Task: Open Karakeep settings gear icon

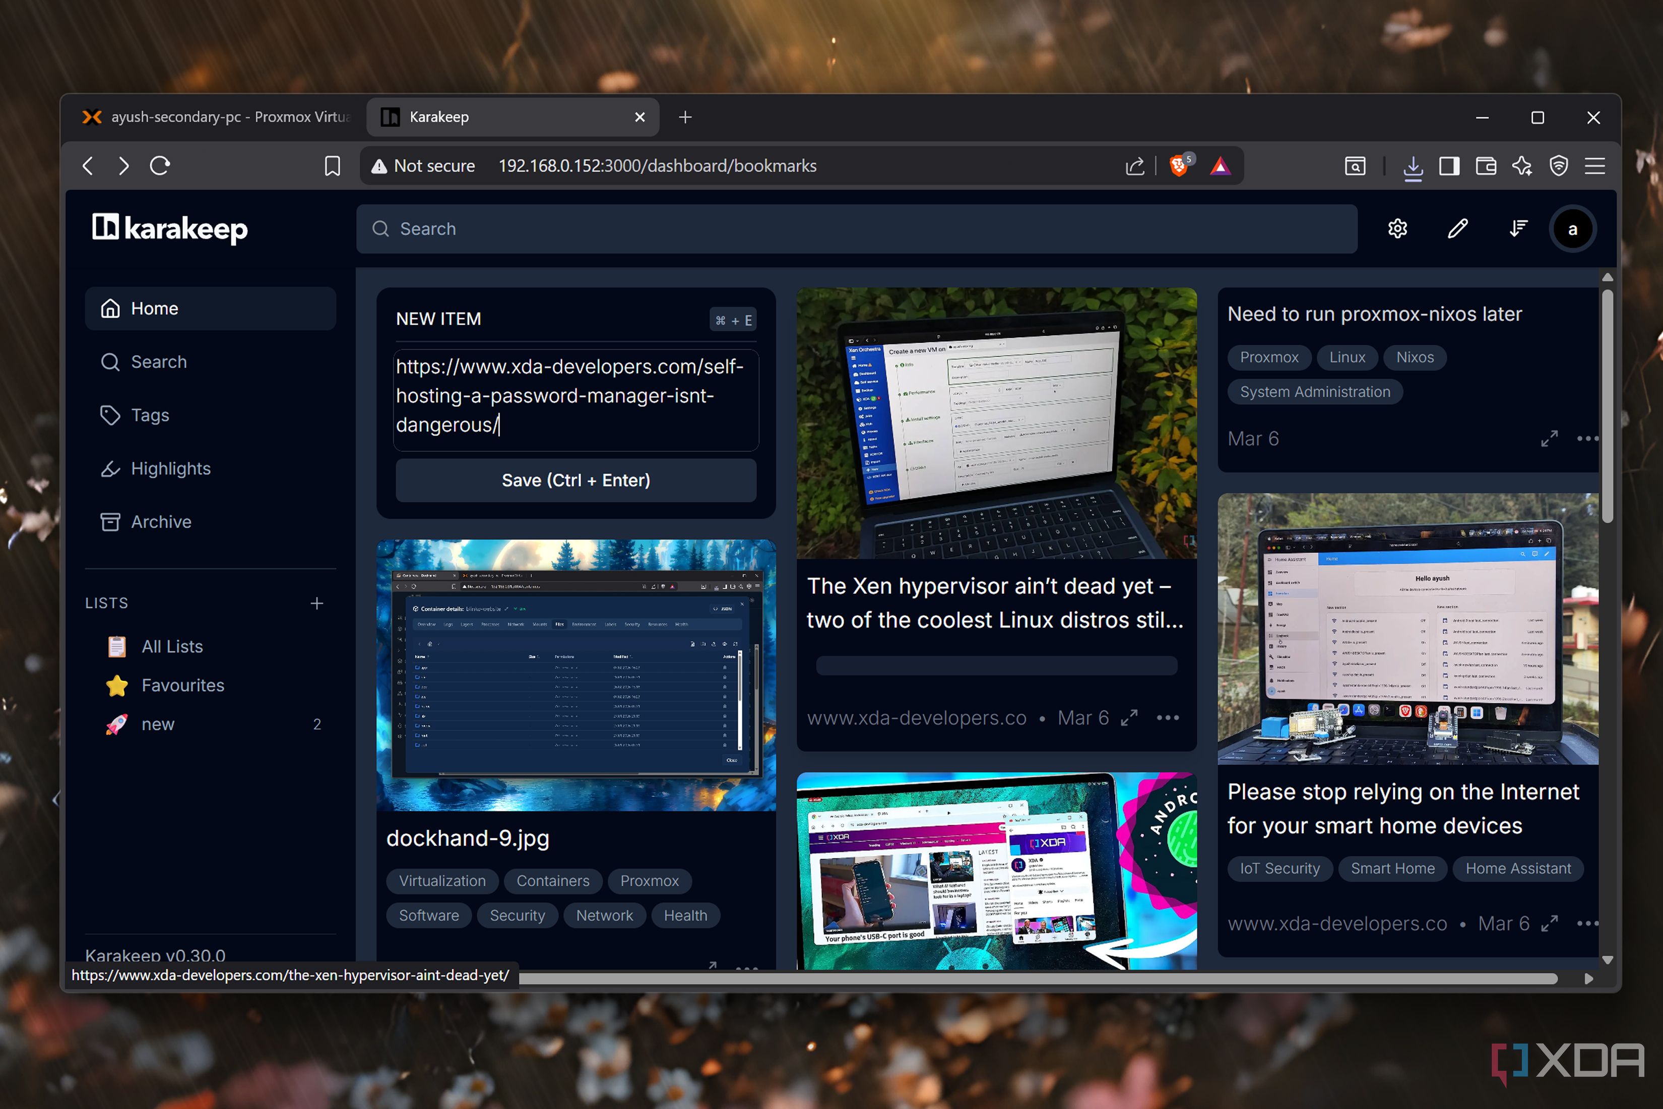Action: tap(1397, 228)
